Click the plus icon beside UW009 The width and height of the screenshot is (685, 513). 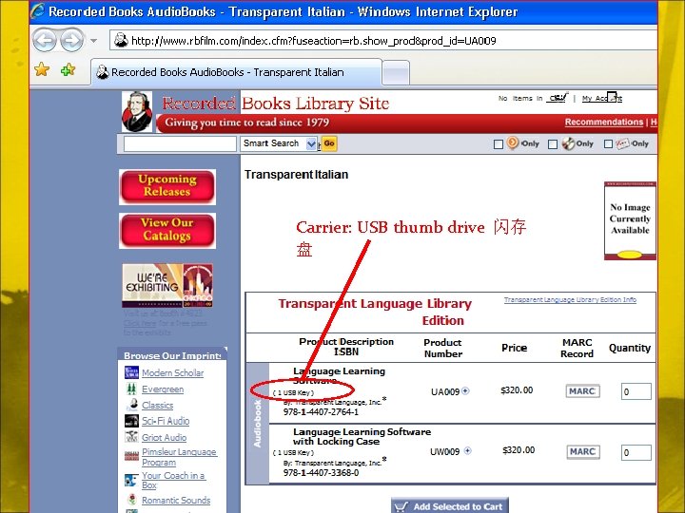(467, 450)
